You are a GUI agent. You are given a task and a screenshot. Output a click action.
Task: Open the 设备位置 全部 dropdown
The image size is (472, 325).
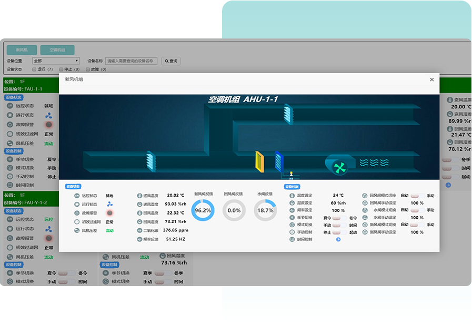56,61
